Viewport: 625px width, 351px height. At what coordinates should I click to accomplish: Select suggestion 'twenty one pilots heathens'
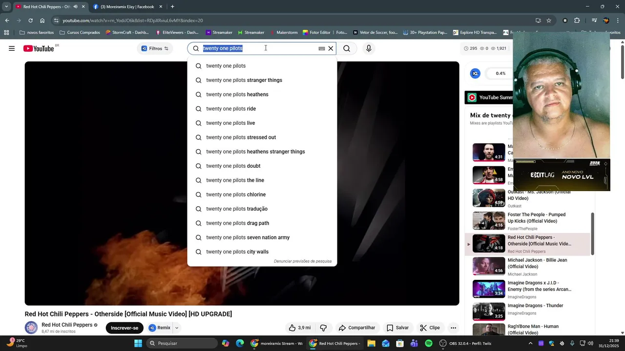tap(262, 95)
